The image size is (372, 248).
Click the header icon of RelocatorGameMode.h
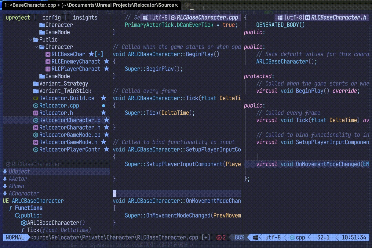click(36, 142)
